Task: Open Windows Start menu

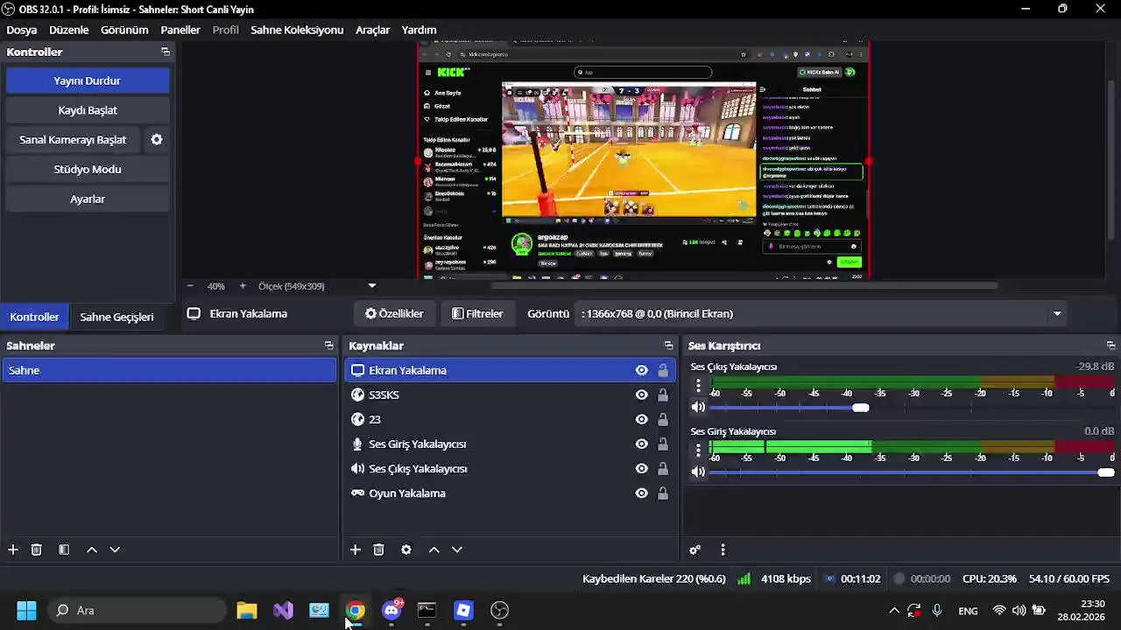Action: 26,610
